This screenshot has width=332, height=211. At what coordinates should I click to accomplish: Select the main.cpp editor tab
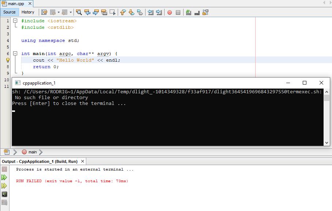click(16, 4)
